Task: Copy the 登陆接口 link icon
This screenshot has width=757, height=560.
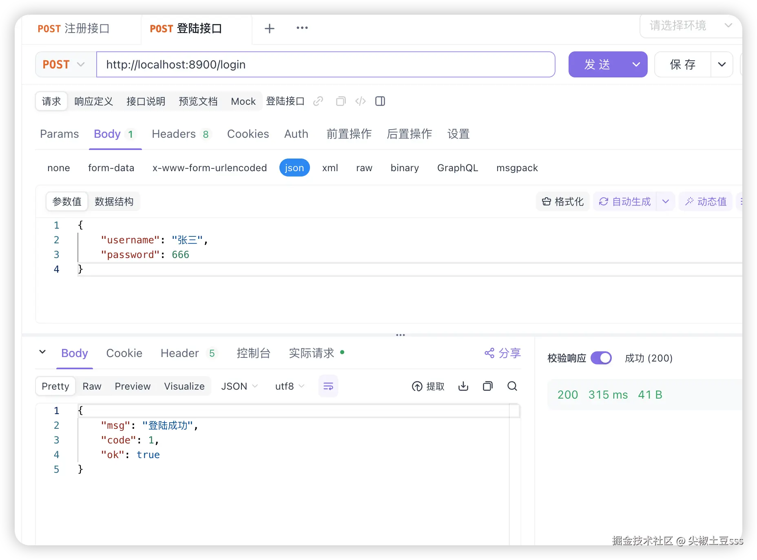Action: pos(318,101)
